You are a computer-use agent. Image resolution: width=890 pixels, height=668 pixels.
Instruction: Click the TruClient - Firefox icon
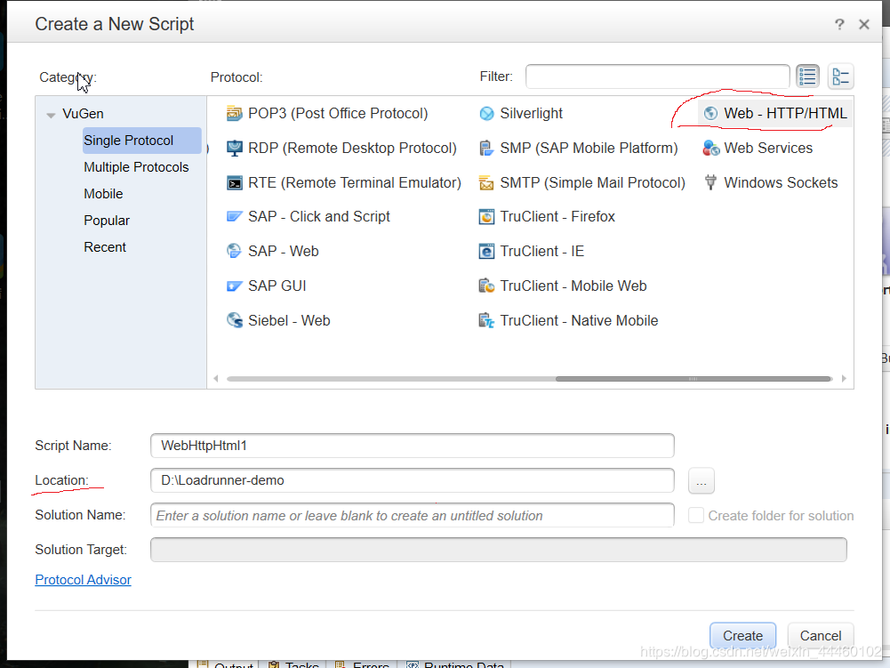click(x=486, y=216)
